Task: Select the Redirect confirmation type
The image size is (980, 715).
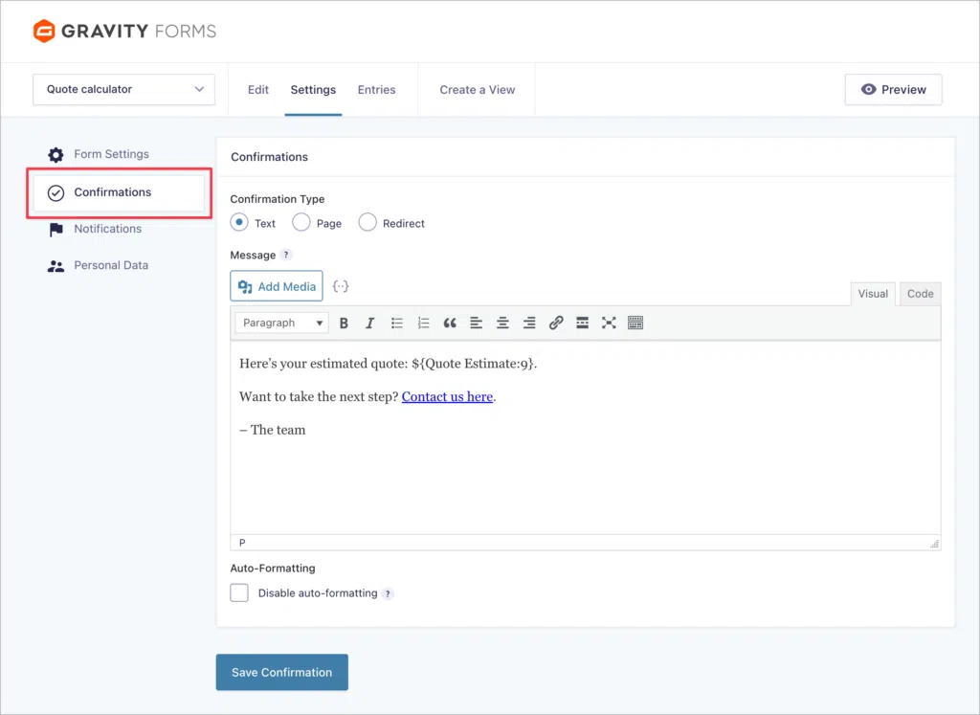Action: (367, 222)
